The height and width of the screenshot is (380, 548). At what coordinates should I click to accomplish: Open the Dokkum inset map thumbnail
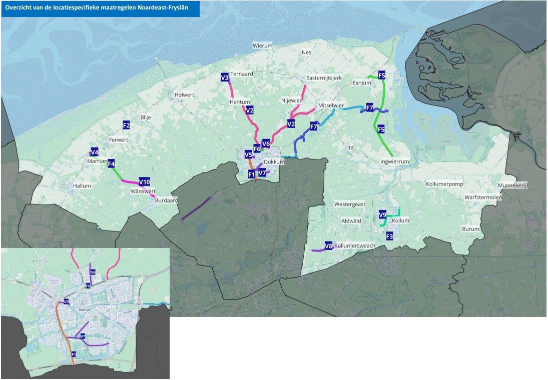[85, 312]
